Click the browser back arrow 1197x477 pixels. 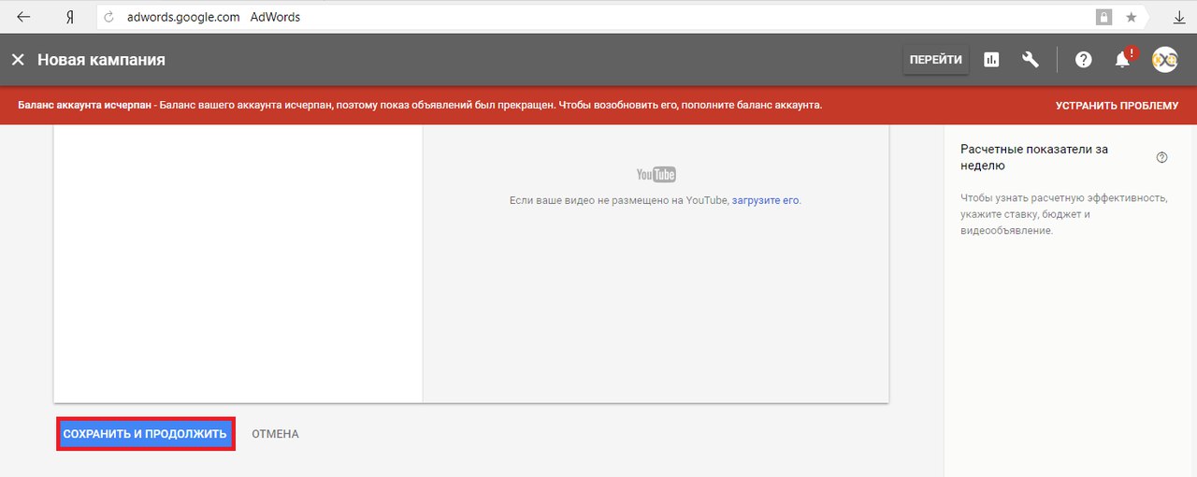[23, 17]
